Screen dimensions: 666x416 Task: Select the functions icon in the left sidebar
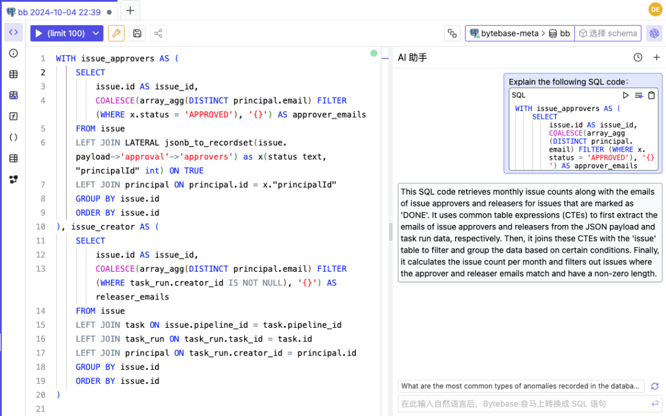(x=13, y=116)
